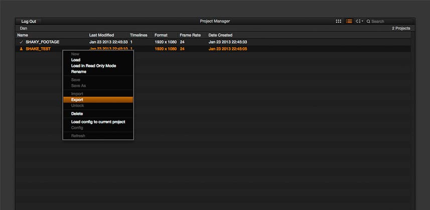The height and width of the screenshot is (210, 430).
Task: Click SHAKE_TEST date created value
Action: click(x=228, y=49)
